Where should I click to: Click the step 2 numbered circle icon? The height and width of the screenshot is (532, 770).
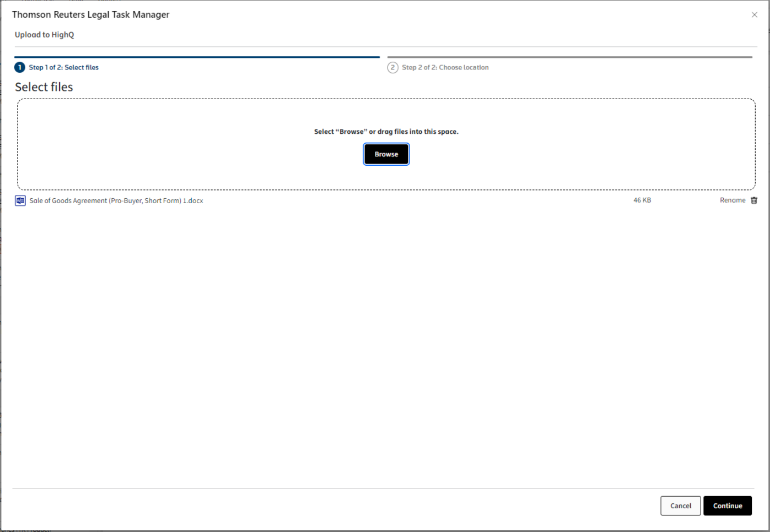[x=392, y=67]
